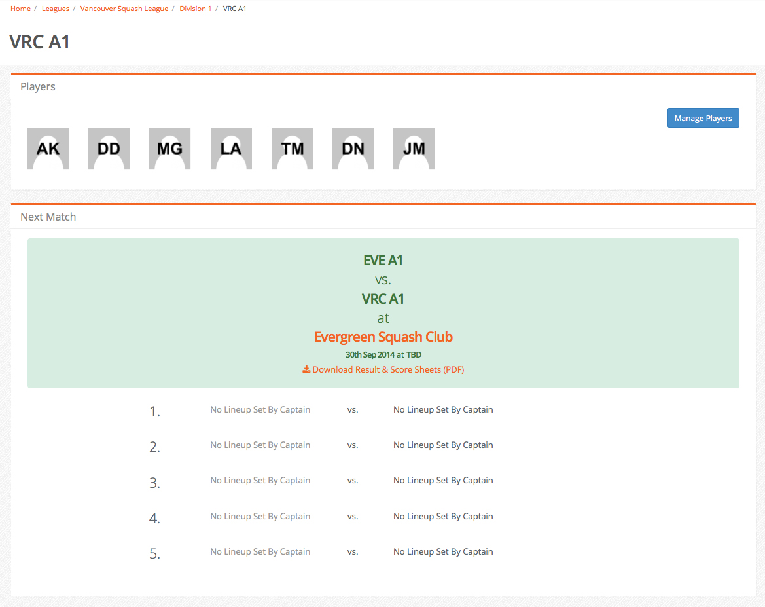This screenshot has height=607, width=765.
Task: Click the right 'No Lineup Set' in row 1
Action: [x=443, y=410]
